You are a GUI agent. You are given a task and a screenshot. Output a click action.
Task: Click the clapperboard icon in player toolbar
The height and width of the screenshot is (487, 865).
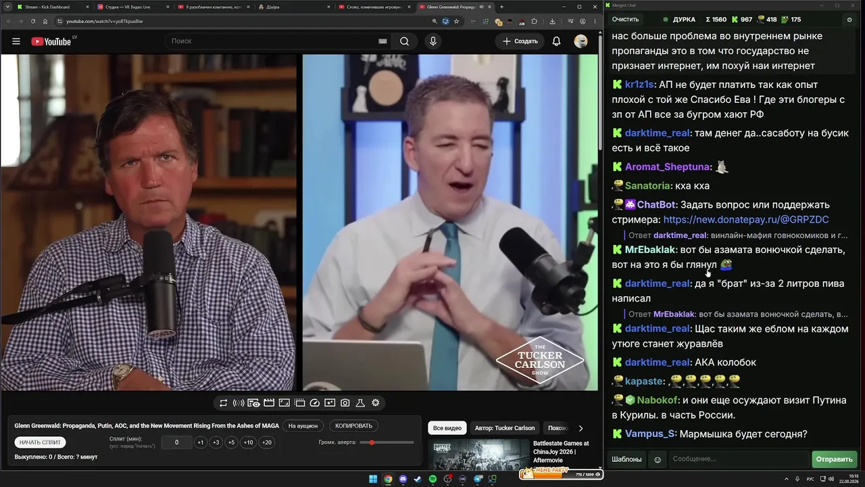[x=269, y=403]
